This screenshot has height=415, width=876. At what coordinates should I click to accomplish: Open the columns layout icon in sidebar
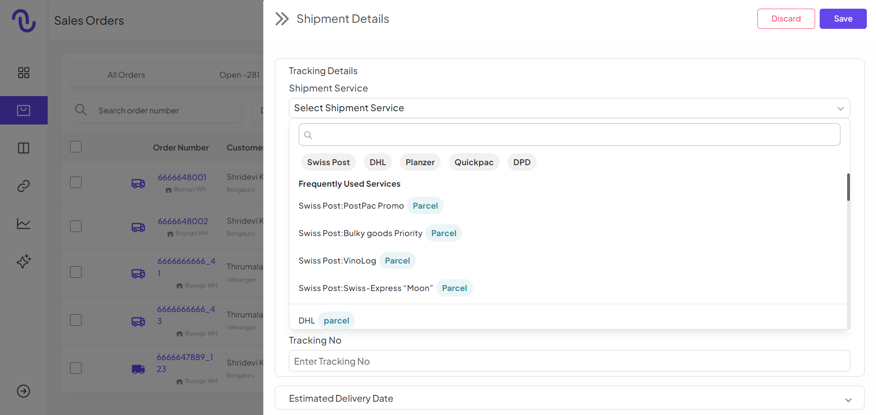point(23,148)
